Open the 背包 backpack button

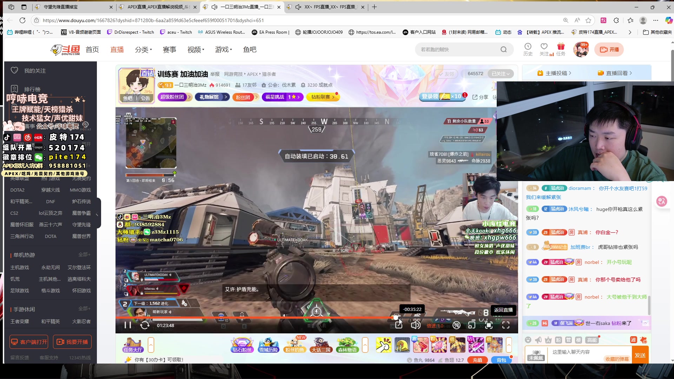(x=501, y=360)
